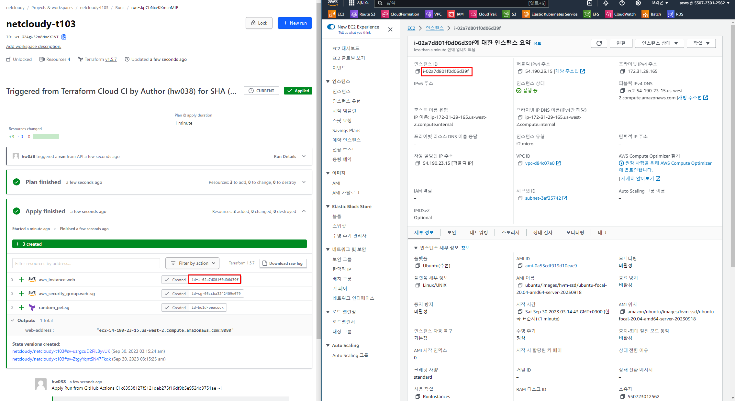Open the AWS services grid menu
The width and height of the screenshot is (735, 401).
pyautogui.click(x=352, y=3)
